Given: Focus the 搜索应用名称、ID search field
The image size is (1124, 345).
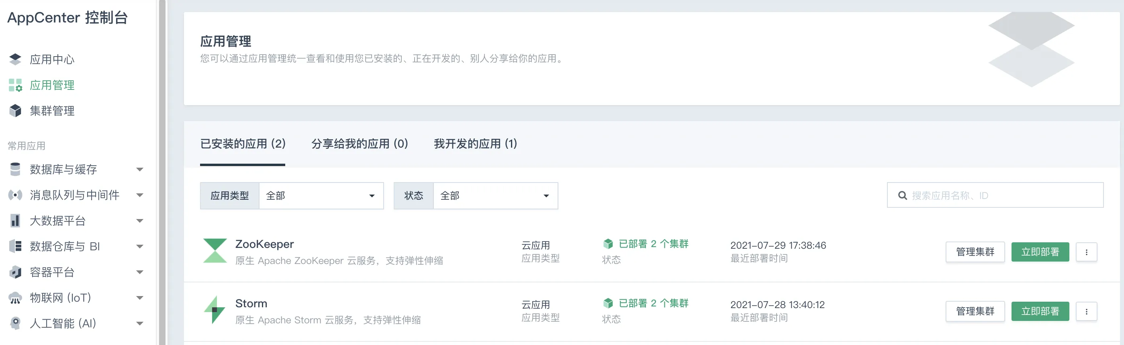Looking at the screenshot, I should tap(995, 195).
